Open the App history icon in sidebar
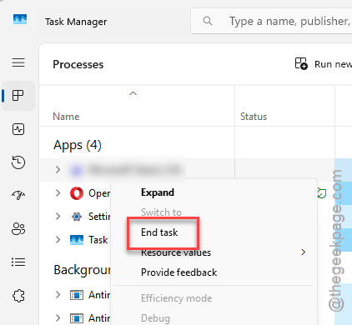Screen dimensions: 352x325 18,162
